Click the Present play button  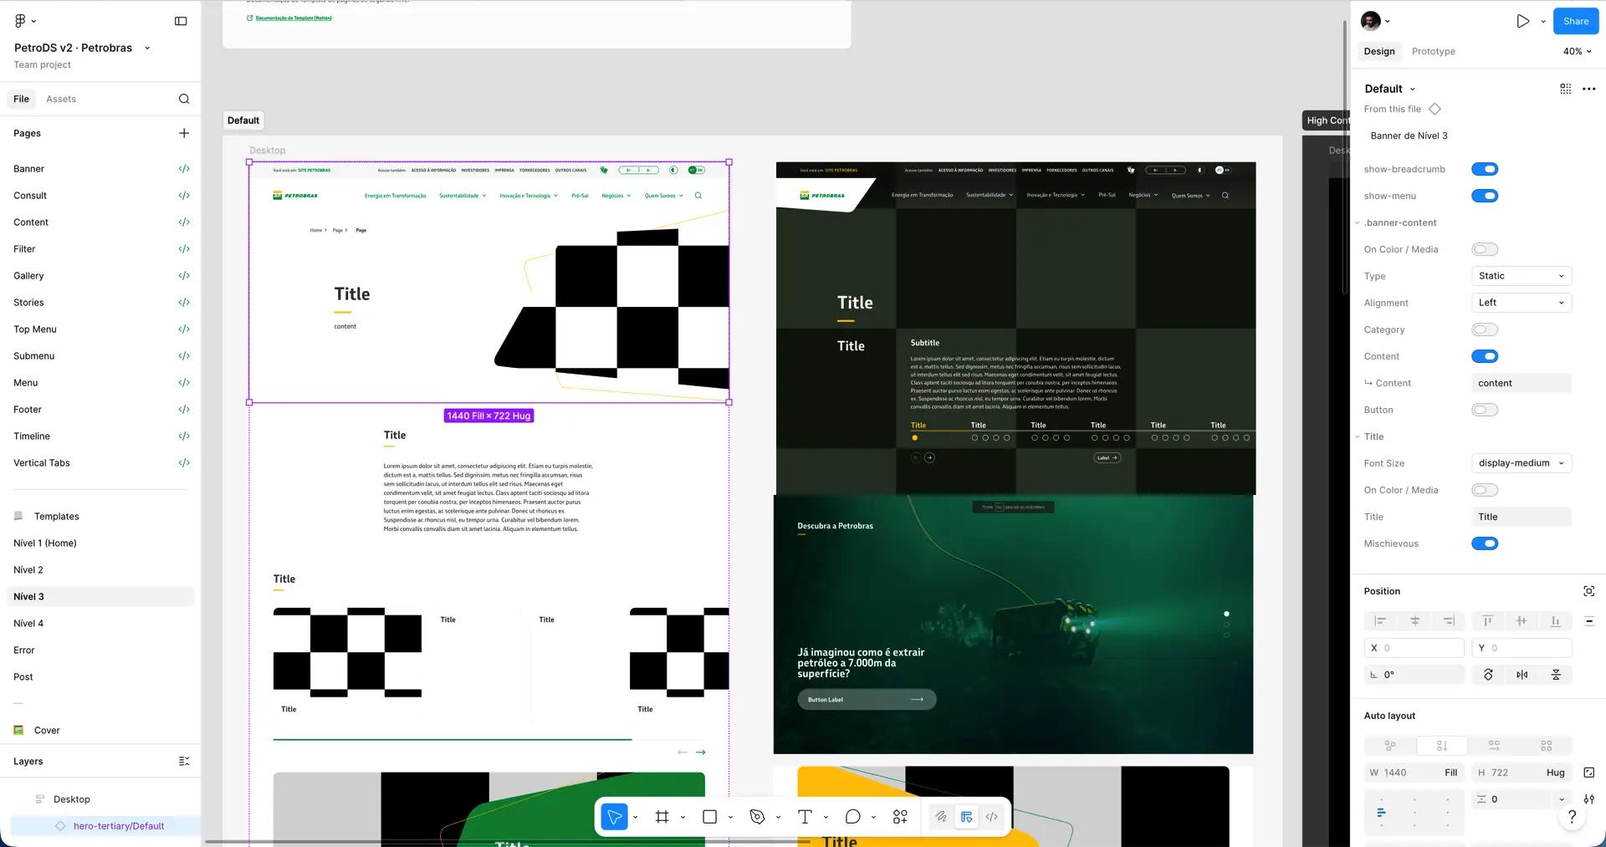[x=1522, y=21]
